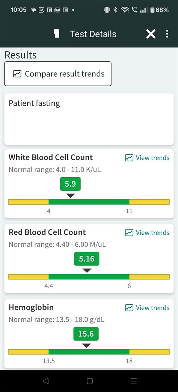Viewport: 178px width, 392px height.
Task: Select the 5.9 white blood cell value marker
Action: pyautogui.click(x=70, y=184)
